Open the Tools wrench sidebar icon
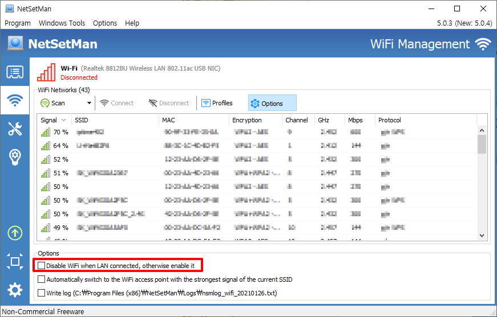Viewport: 497px width, 317px height. 15,129
